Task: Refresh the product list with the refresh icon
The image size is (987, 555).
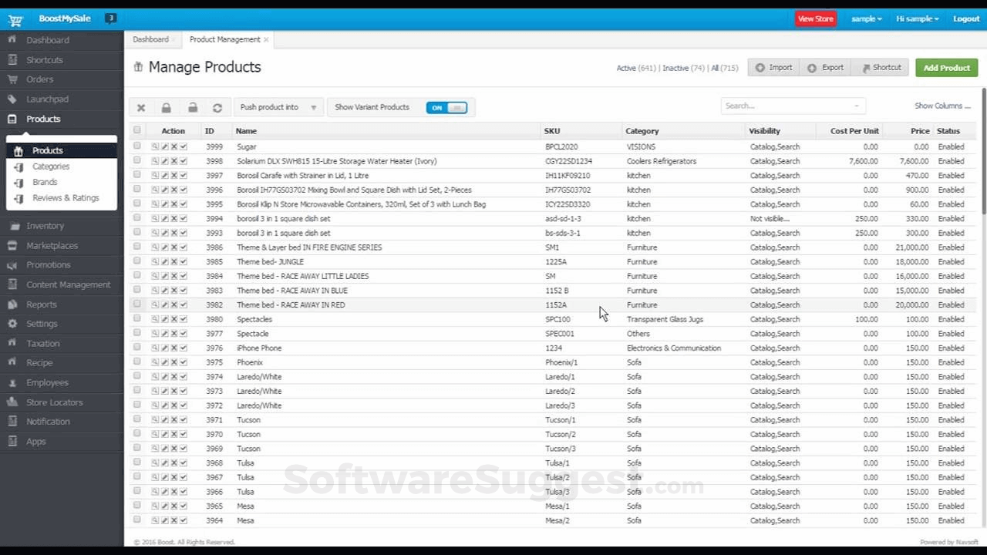Action: 217,107
